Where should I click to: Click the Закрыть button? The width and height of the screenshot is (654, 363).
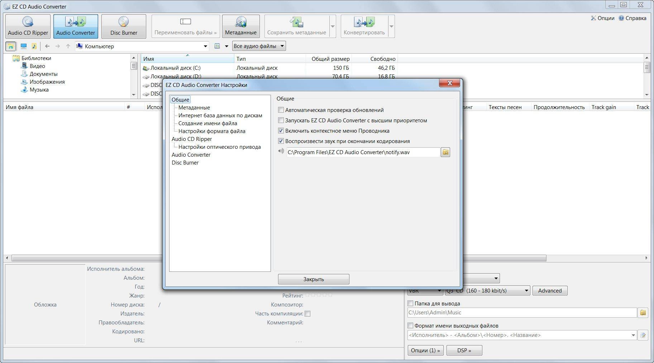click(314, 279)
